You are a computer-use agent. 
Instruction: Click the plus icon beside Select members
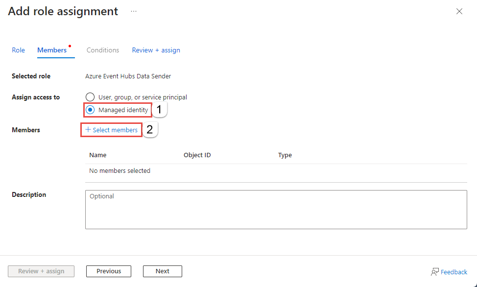[88, 130]
